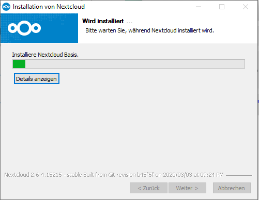Click the green filled part of the progress bar

pyautogui.click(x=19, y=64)
